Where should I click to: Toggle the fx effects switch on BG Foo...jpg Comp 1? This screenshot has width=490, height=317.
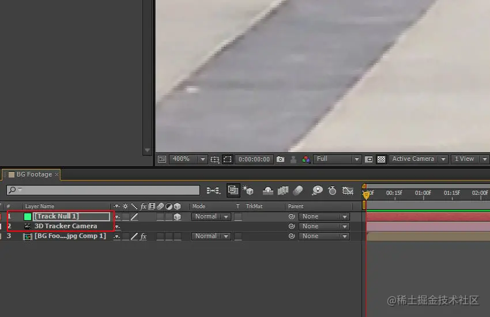[x=144, y=236]
